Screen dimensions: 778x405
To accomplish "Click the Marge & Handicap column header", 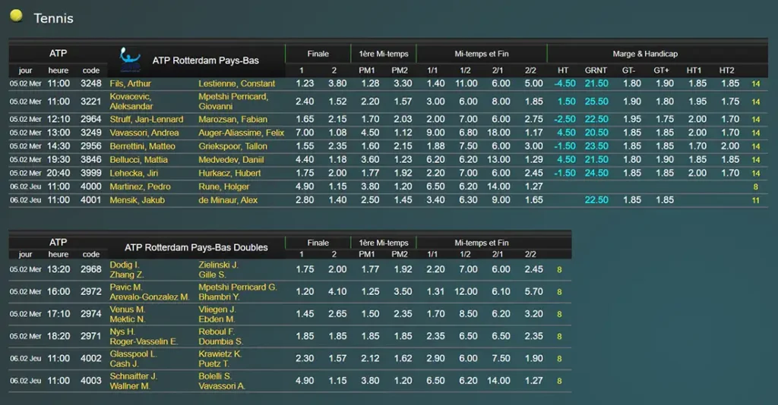I will click(x=645, y=54).
